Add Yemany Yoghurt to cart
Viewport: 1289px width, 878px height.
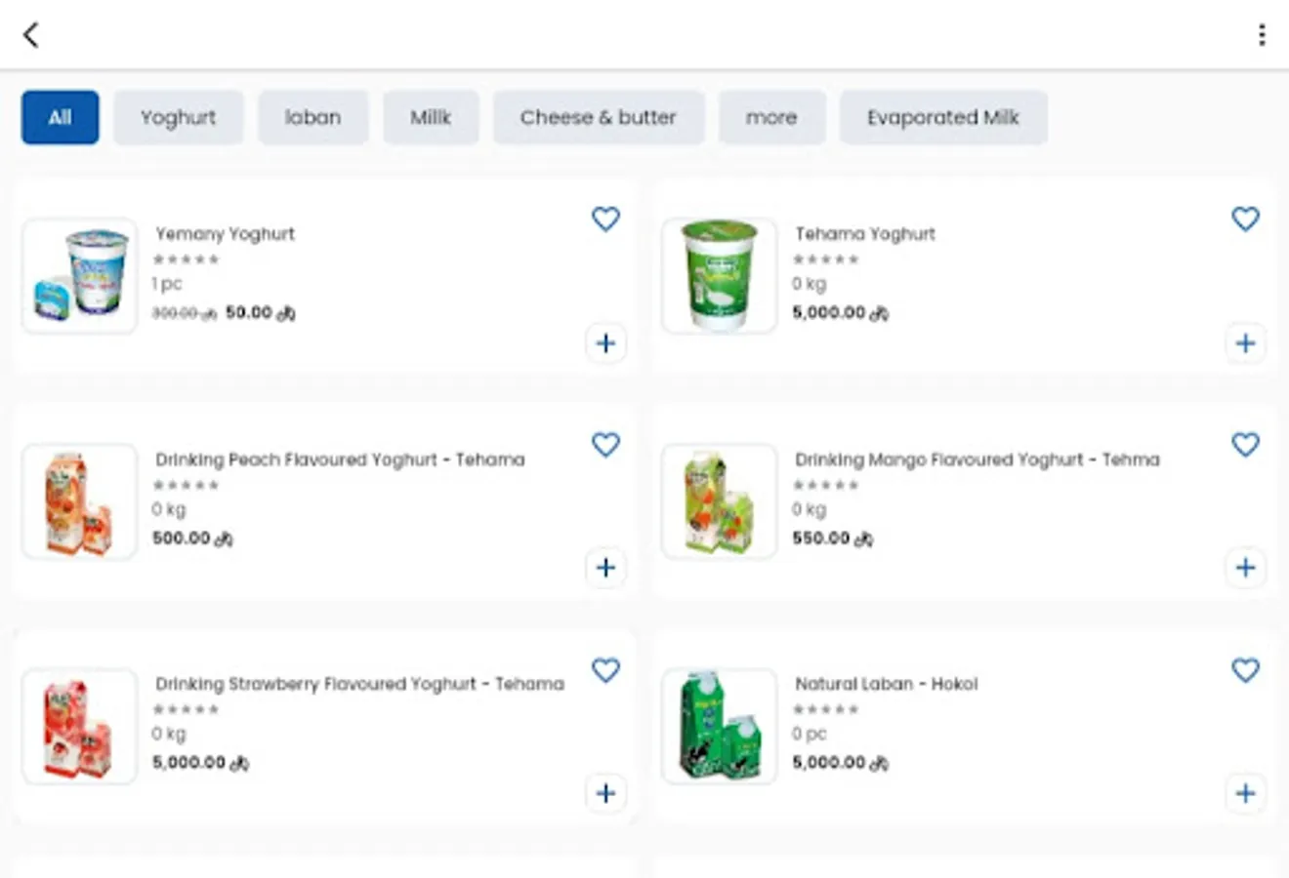point(605,343)
